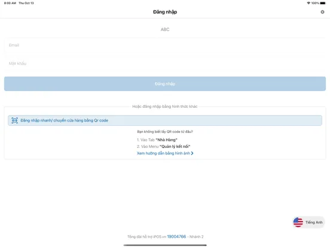Tap the status bar time 8:00 AM

(10, 3)
